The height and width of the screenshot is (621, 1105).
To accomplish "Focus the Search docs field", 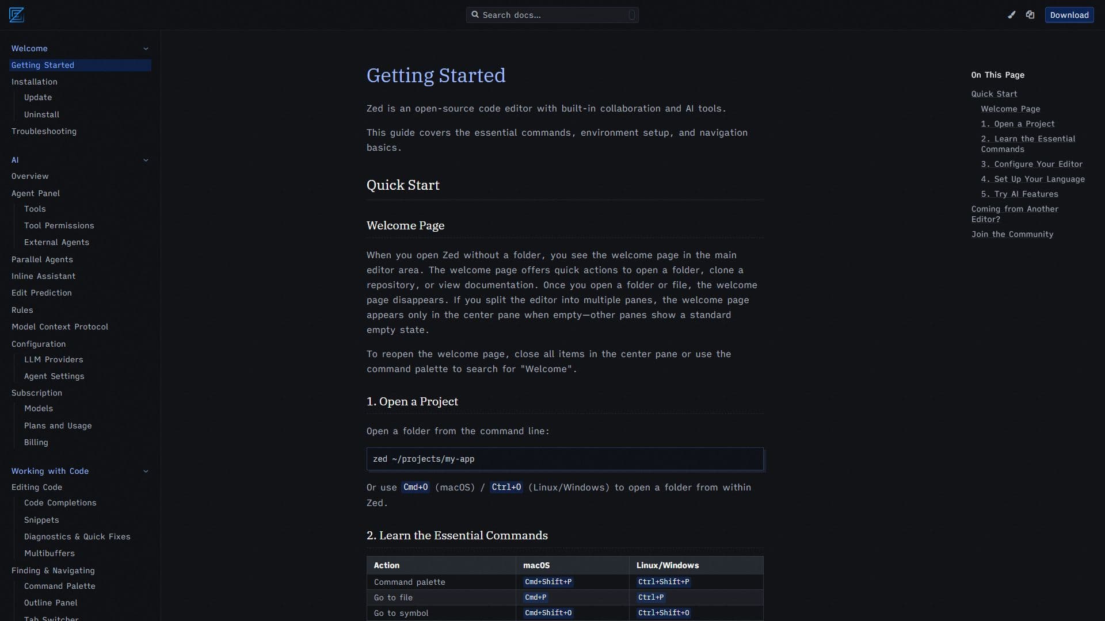I will (552, 15).
